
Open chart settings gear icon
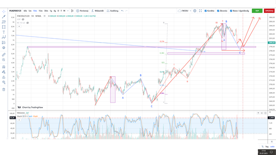194,11
